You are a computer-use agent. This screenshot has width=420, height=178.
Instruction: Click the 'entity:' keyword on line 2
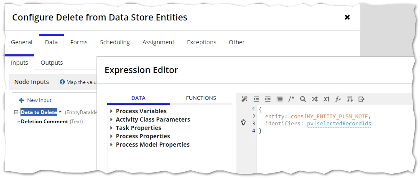(277, 117)
